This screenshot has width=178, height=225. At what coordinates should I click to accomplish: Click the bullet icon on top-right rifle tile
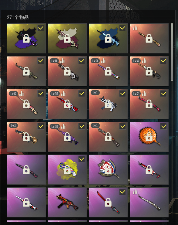click(x=135, y=28)
